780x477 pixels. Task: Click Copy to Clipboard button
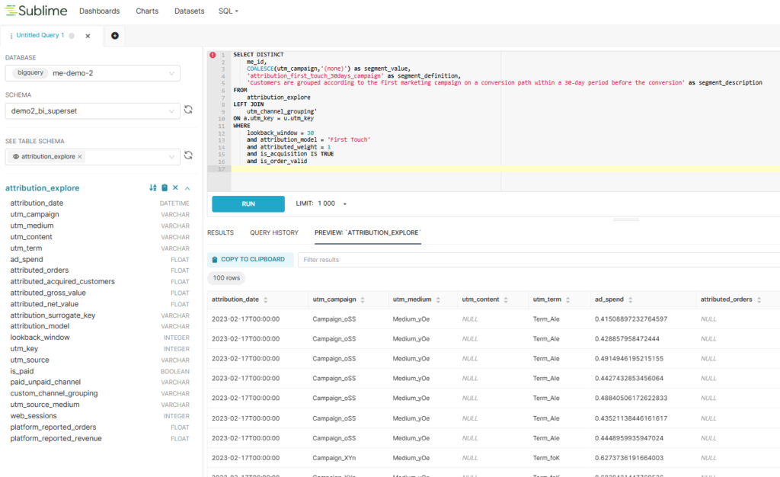[x=248, y=259]
